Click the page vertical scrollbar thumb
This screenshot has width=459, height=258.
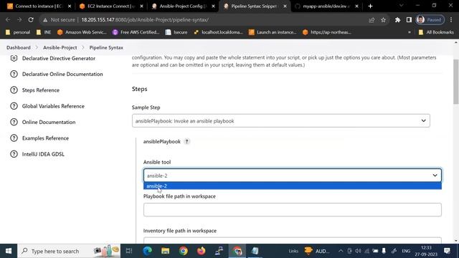456,82
